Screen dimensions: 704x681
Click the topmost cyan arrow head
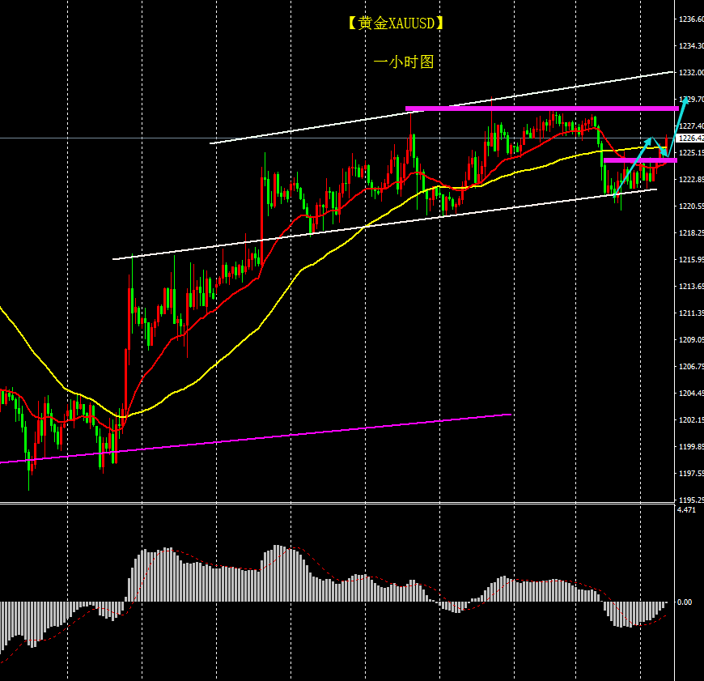pos(686,99)
